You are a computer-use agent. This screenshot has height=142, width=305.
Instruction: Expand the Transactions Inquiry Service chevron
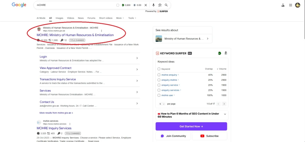(137, 81)
